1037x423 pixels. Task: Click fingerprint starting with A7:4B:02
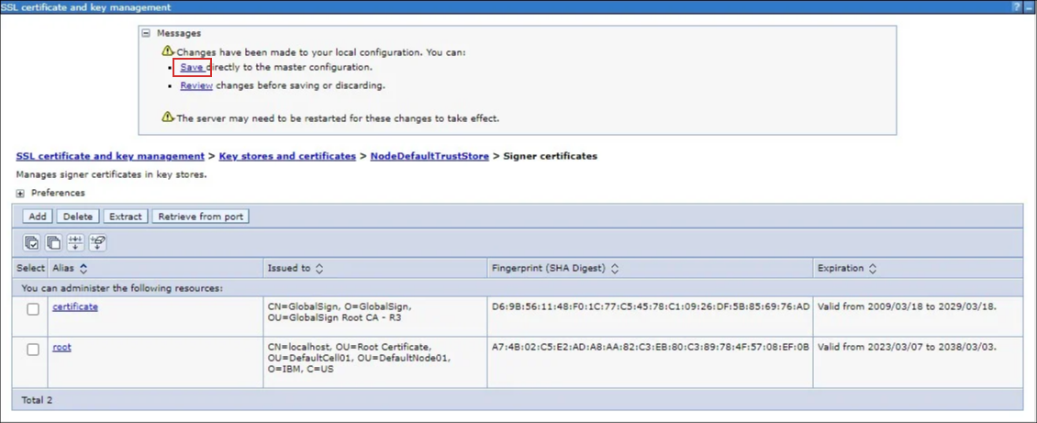click(x=651, y=348)
